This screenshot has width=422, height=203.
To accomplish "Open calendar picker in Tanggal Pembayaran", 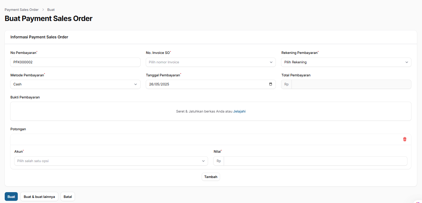I will point(270,84).
